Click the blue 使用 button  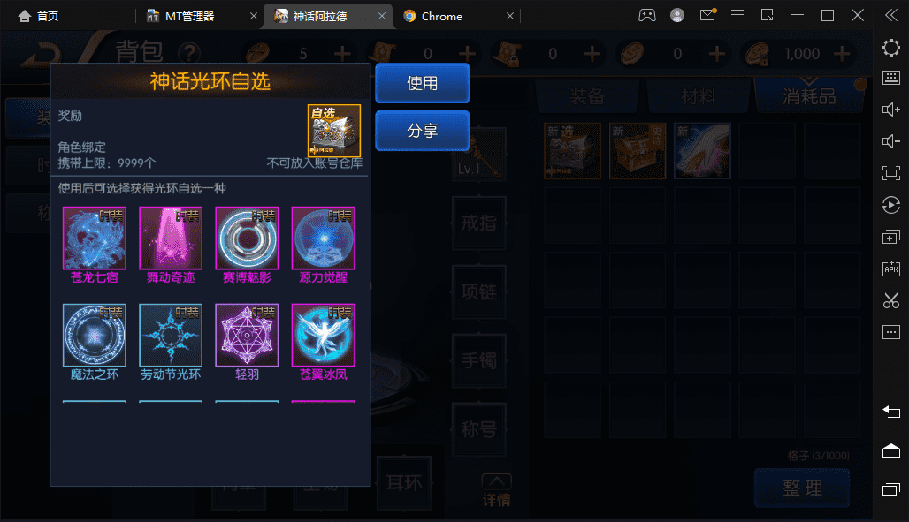tap(422, 83)
